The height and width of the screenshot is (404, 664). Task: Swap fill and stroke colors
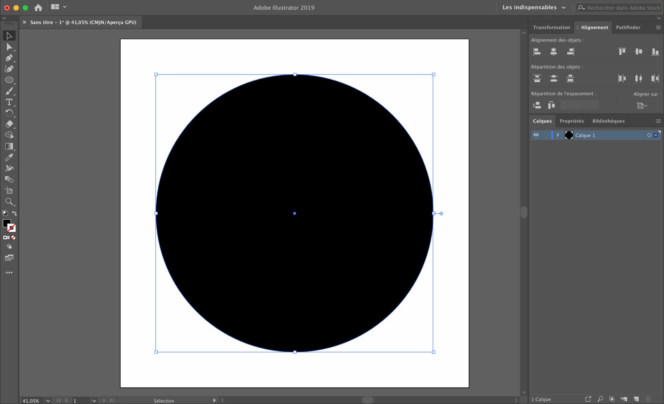coord(15,213)
